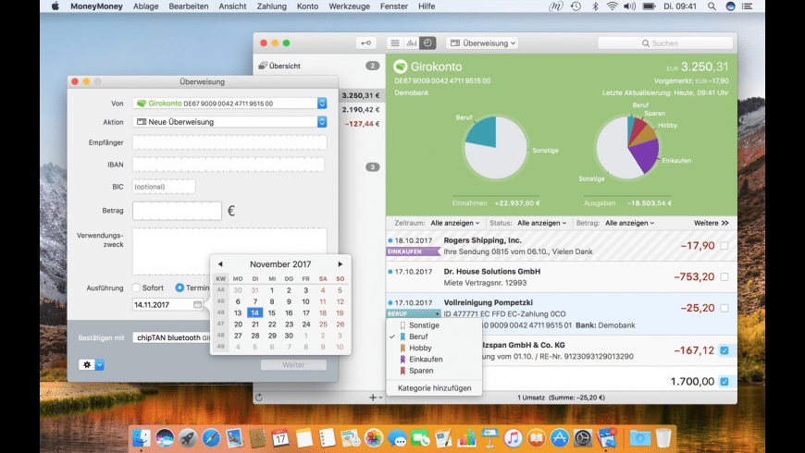This screenshot has width=805, height=453.
Task: Pick November 21 in the calendar
Action: tap(255, 324)
